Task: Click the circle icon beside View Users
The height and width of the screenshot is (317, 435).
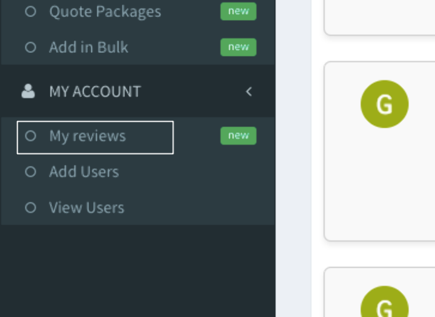Action: pyautogui.click(x=31, y=208)
